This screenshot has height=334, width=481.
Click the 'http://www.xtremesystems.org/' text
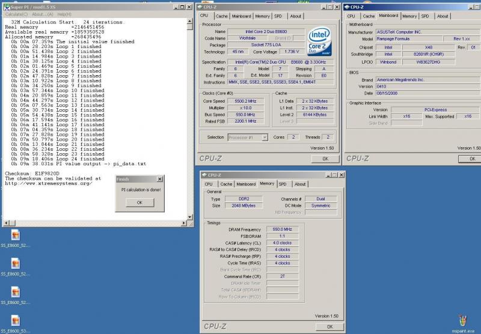[x=49, y=183]
